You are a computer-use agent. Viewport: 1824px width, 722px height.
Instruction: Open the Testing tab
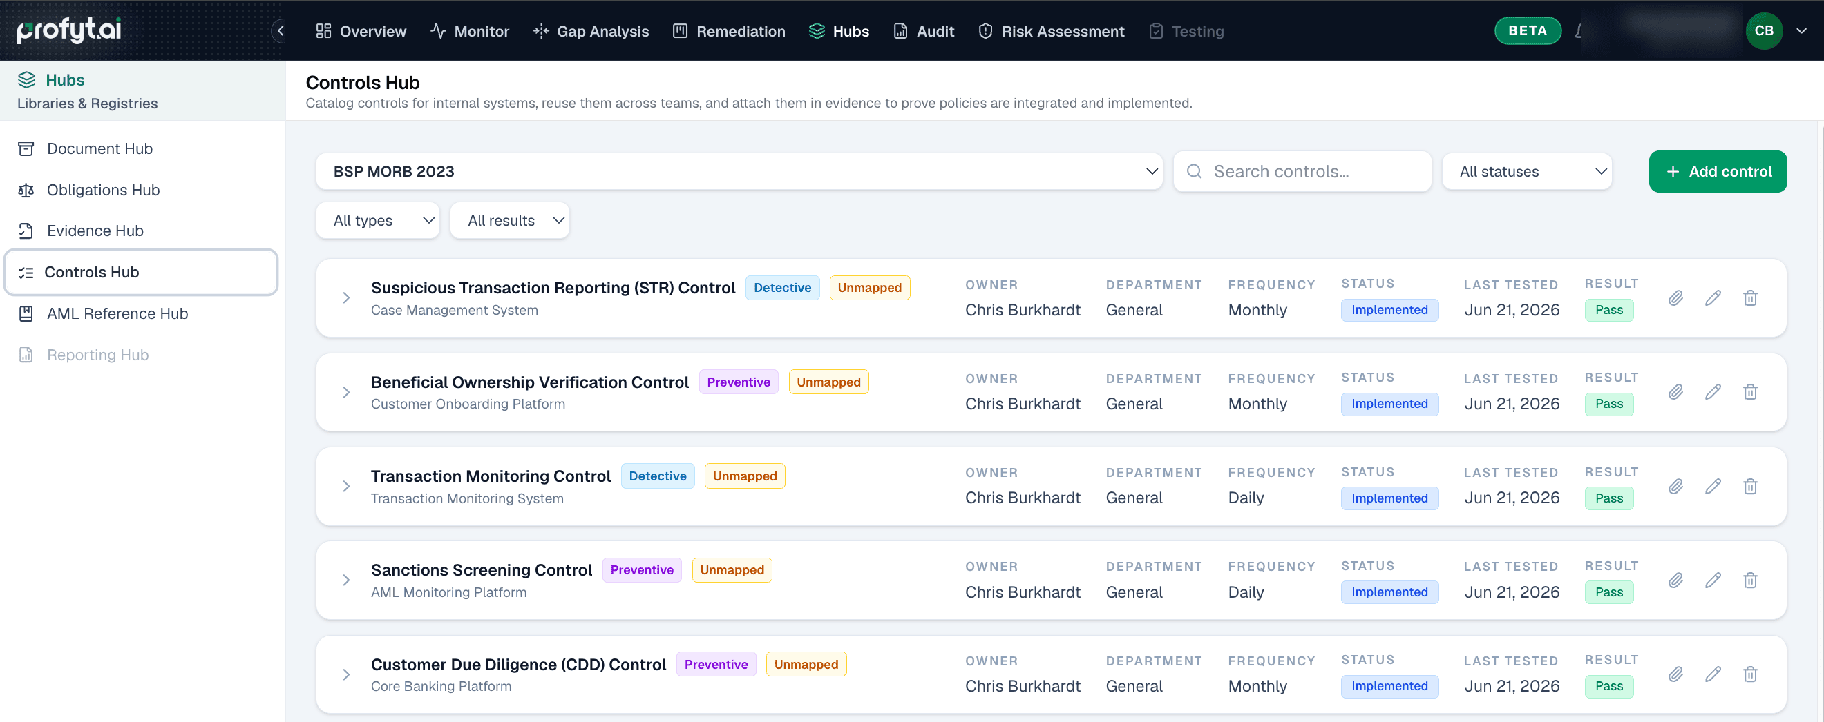tap(1186, 30)
